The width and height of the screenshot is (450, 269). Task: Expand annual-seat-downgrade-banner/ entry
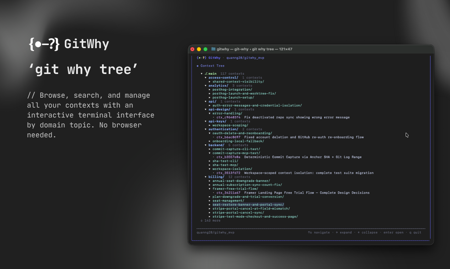pyautogui.click(x=239, y=181)
